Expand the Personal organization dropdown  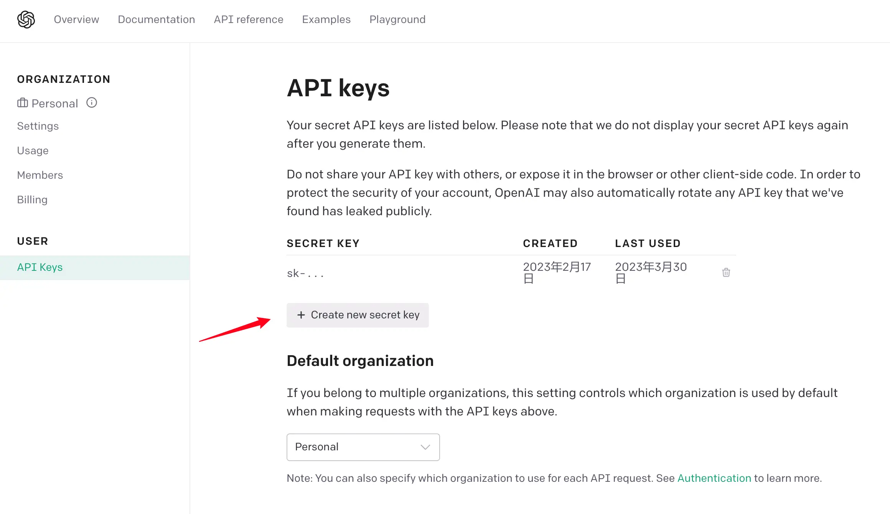pyautogui.click(x=363, y=447)
